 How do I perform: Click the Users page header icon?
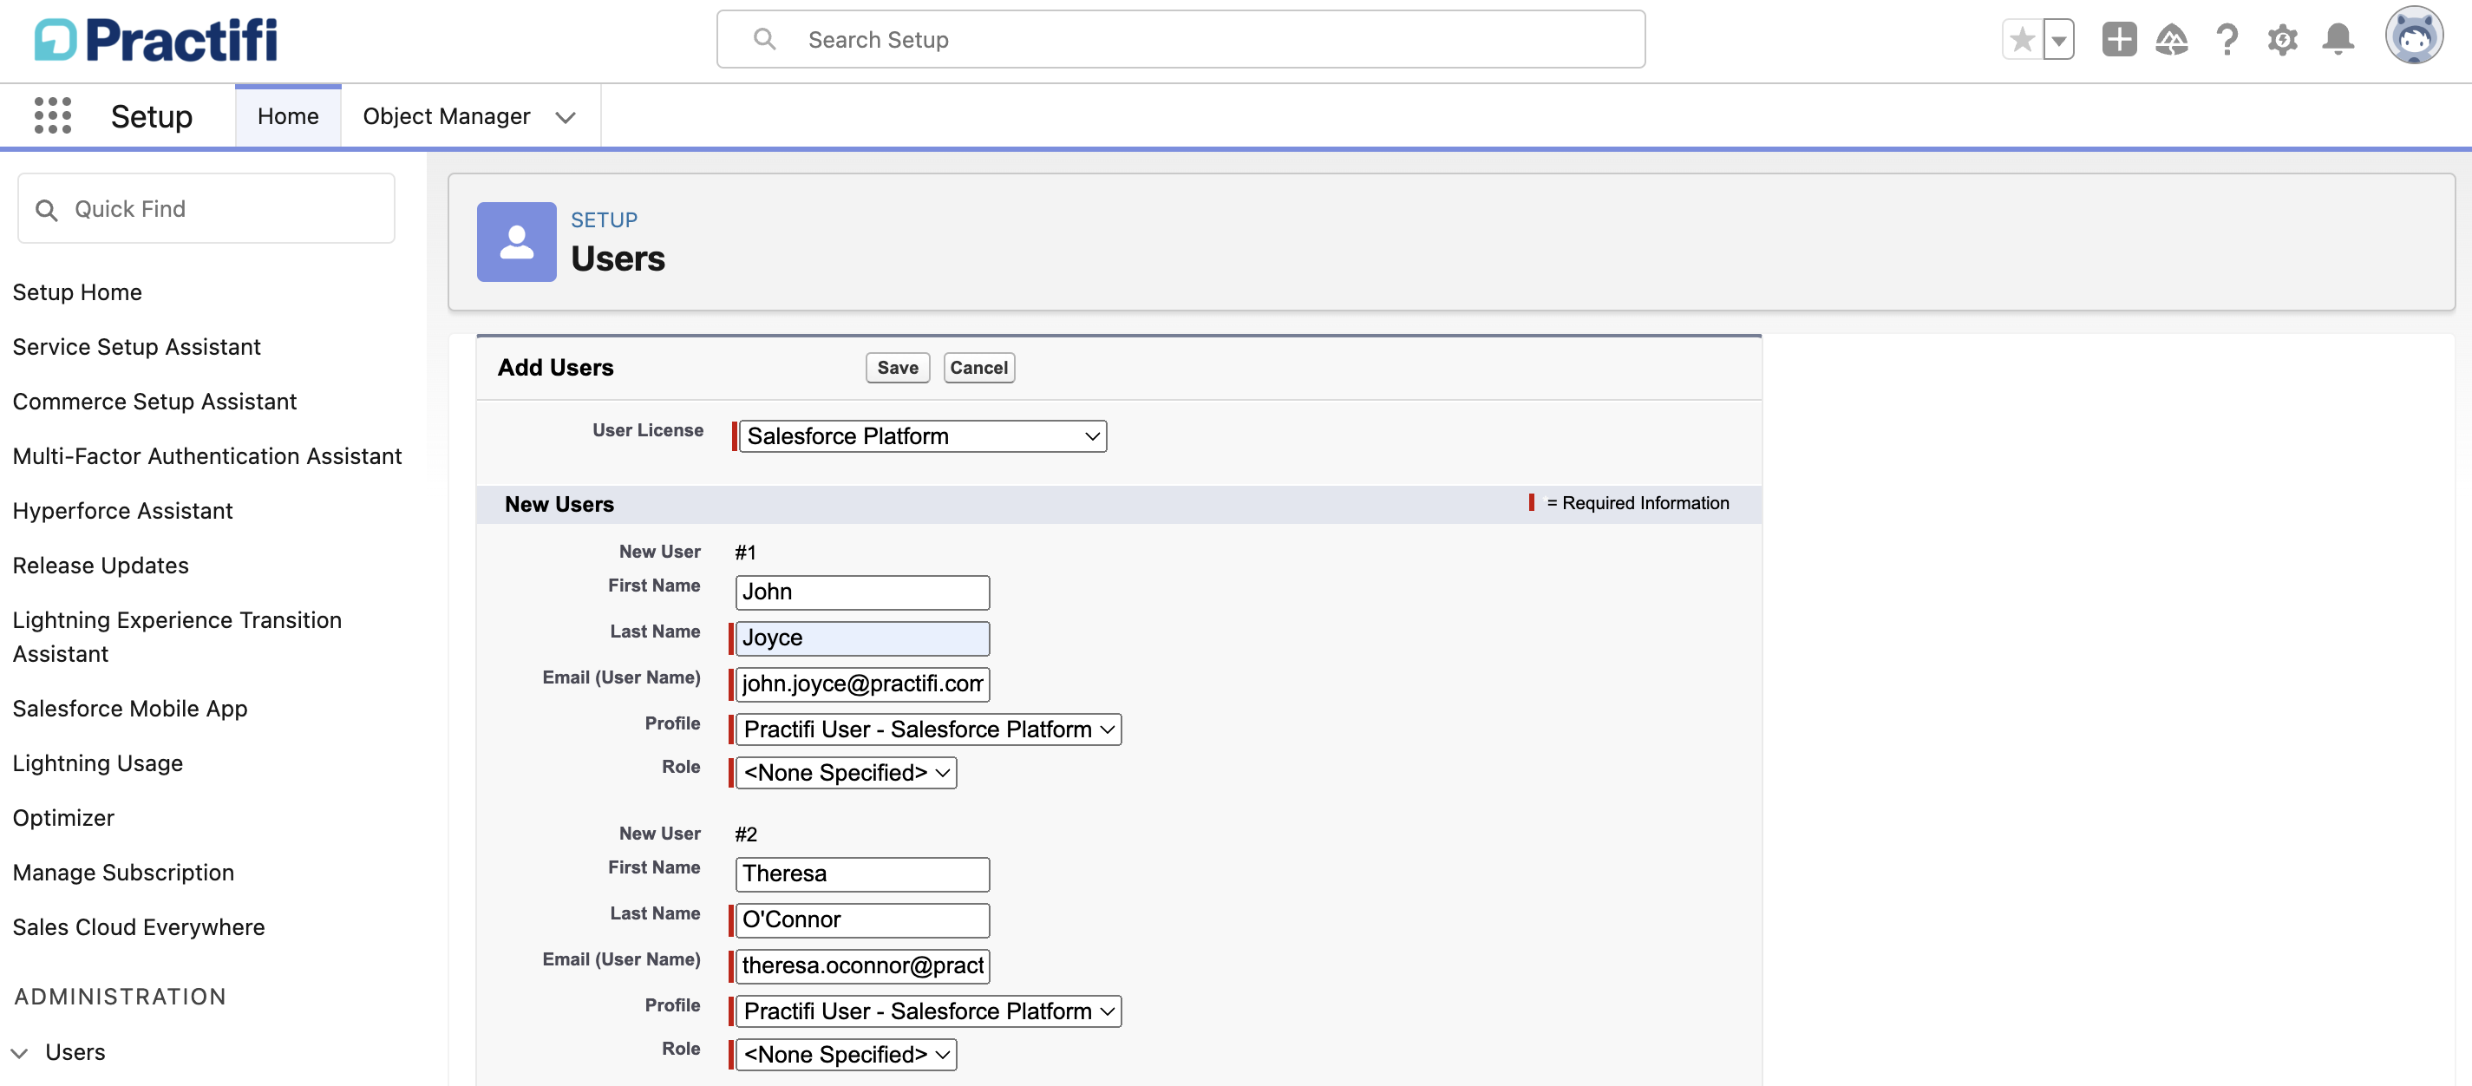[x=516, y=242]
